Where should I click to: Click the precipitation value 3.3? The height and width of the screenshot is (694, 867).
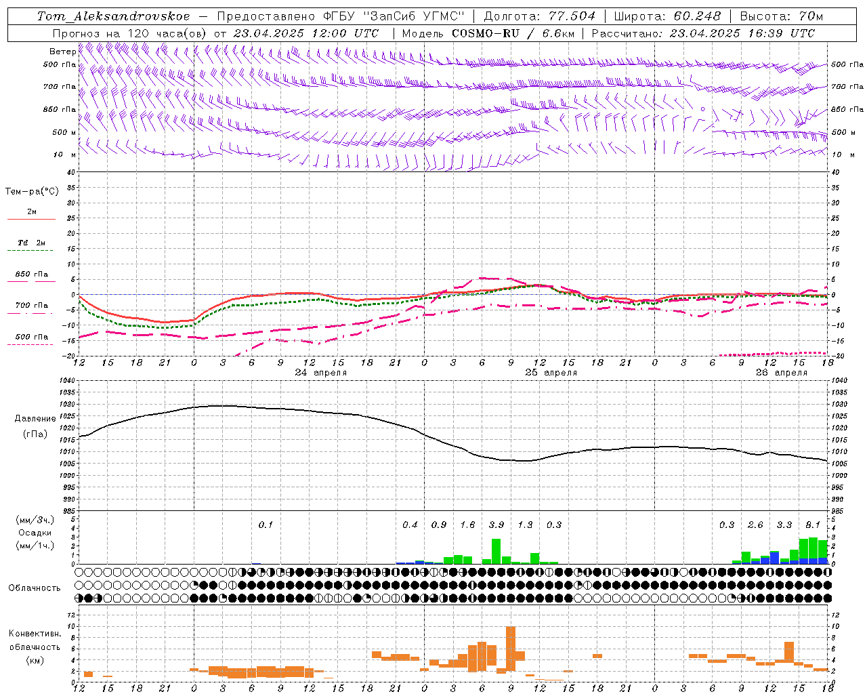[x=784, y=525]
